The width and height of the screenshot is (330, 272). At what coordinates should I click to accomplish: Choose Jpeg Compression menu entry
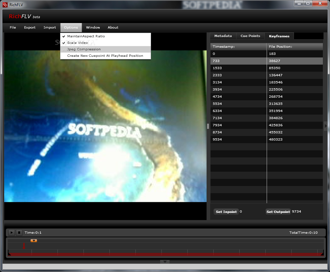tap(106, 49)
